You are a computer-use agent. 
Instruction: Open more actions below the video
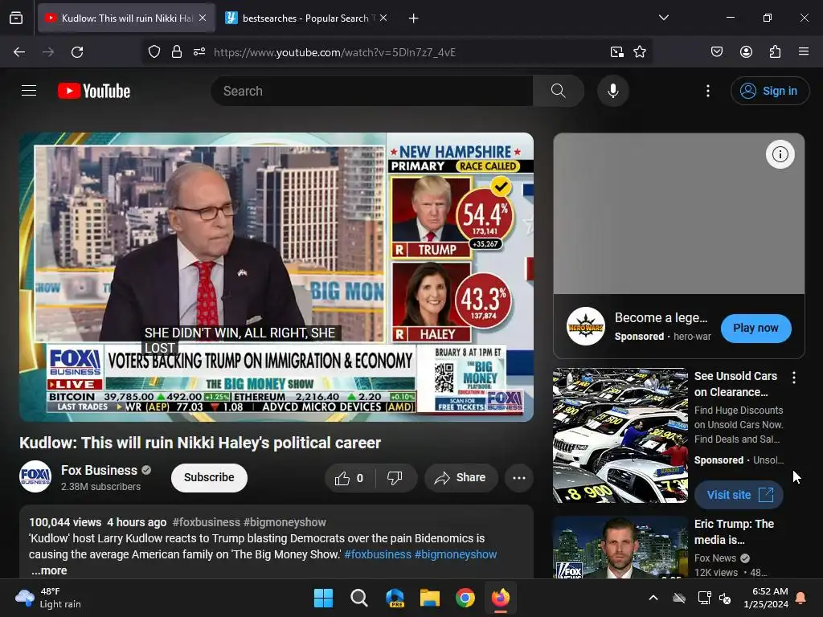[x=519, y=478]
